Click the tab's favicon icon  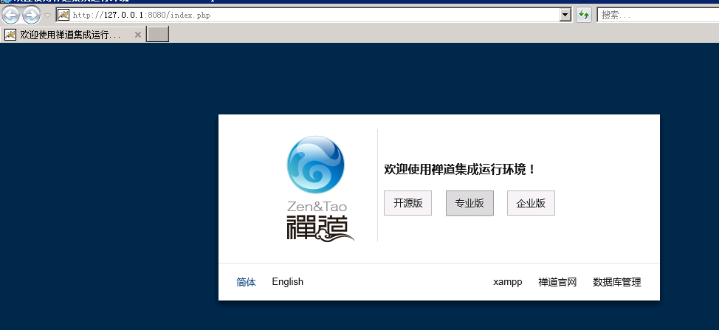click(x=10, y=35)
